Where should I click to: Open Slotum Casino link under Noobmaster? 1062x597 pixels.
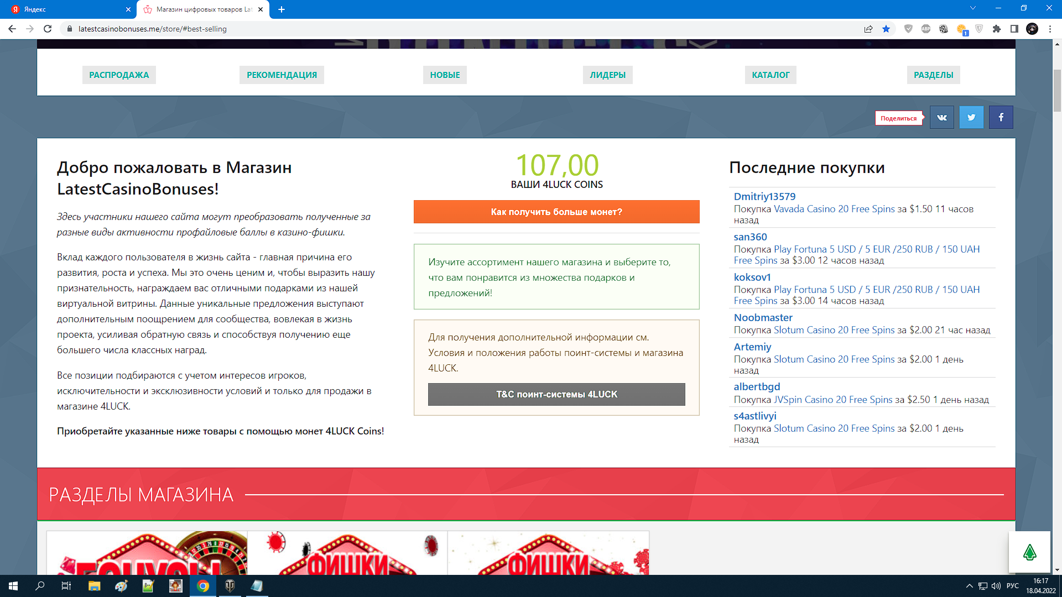coord(834,330)
